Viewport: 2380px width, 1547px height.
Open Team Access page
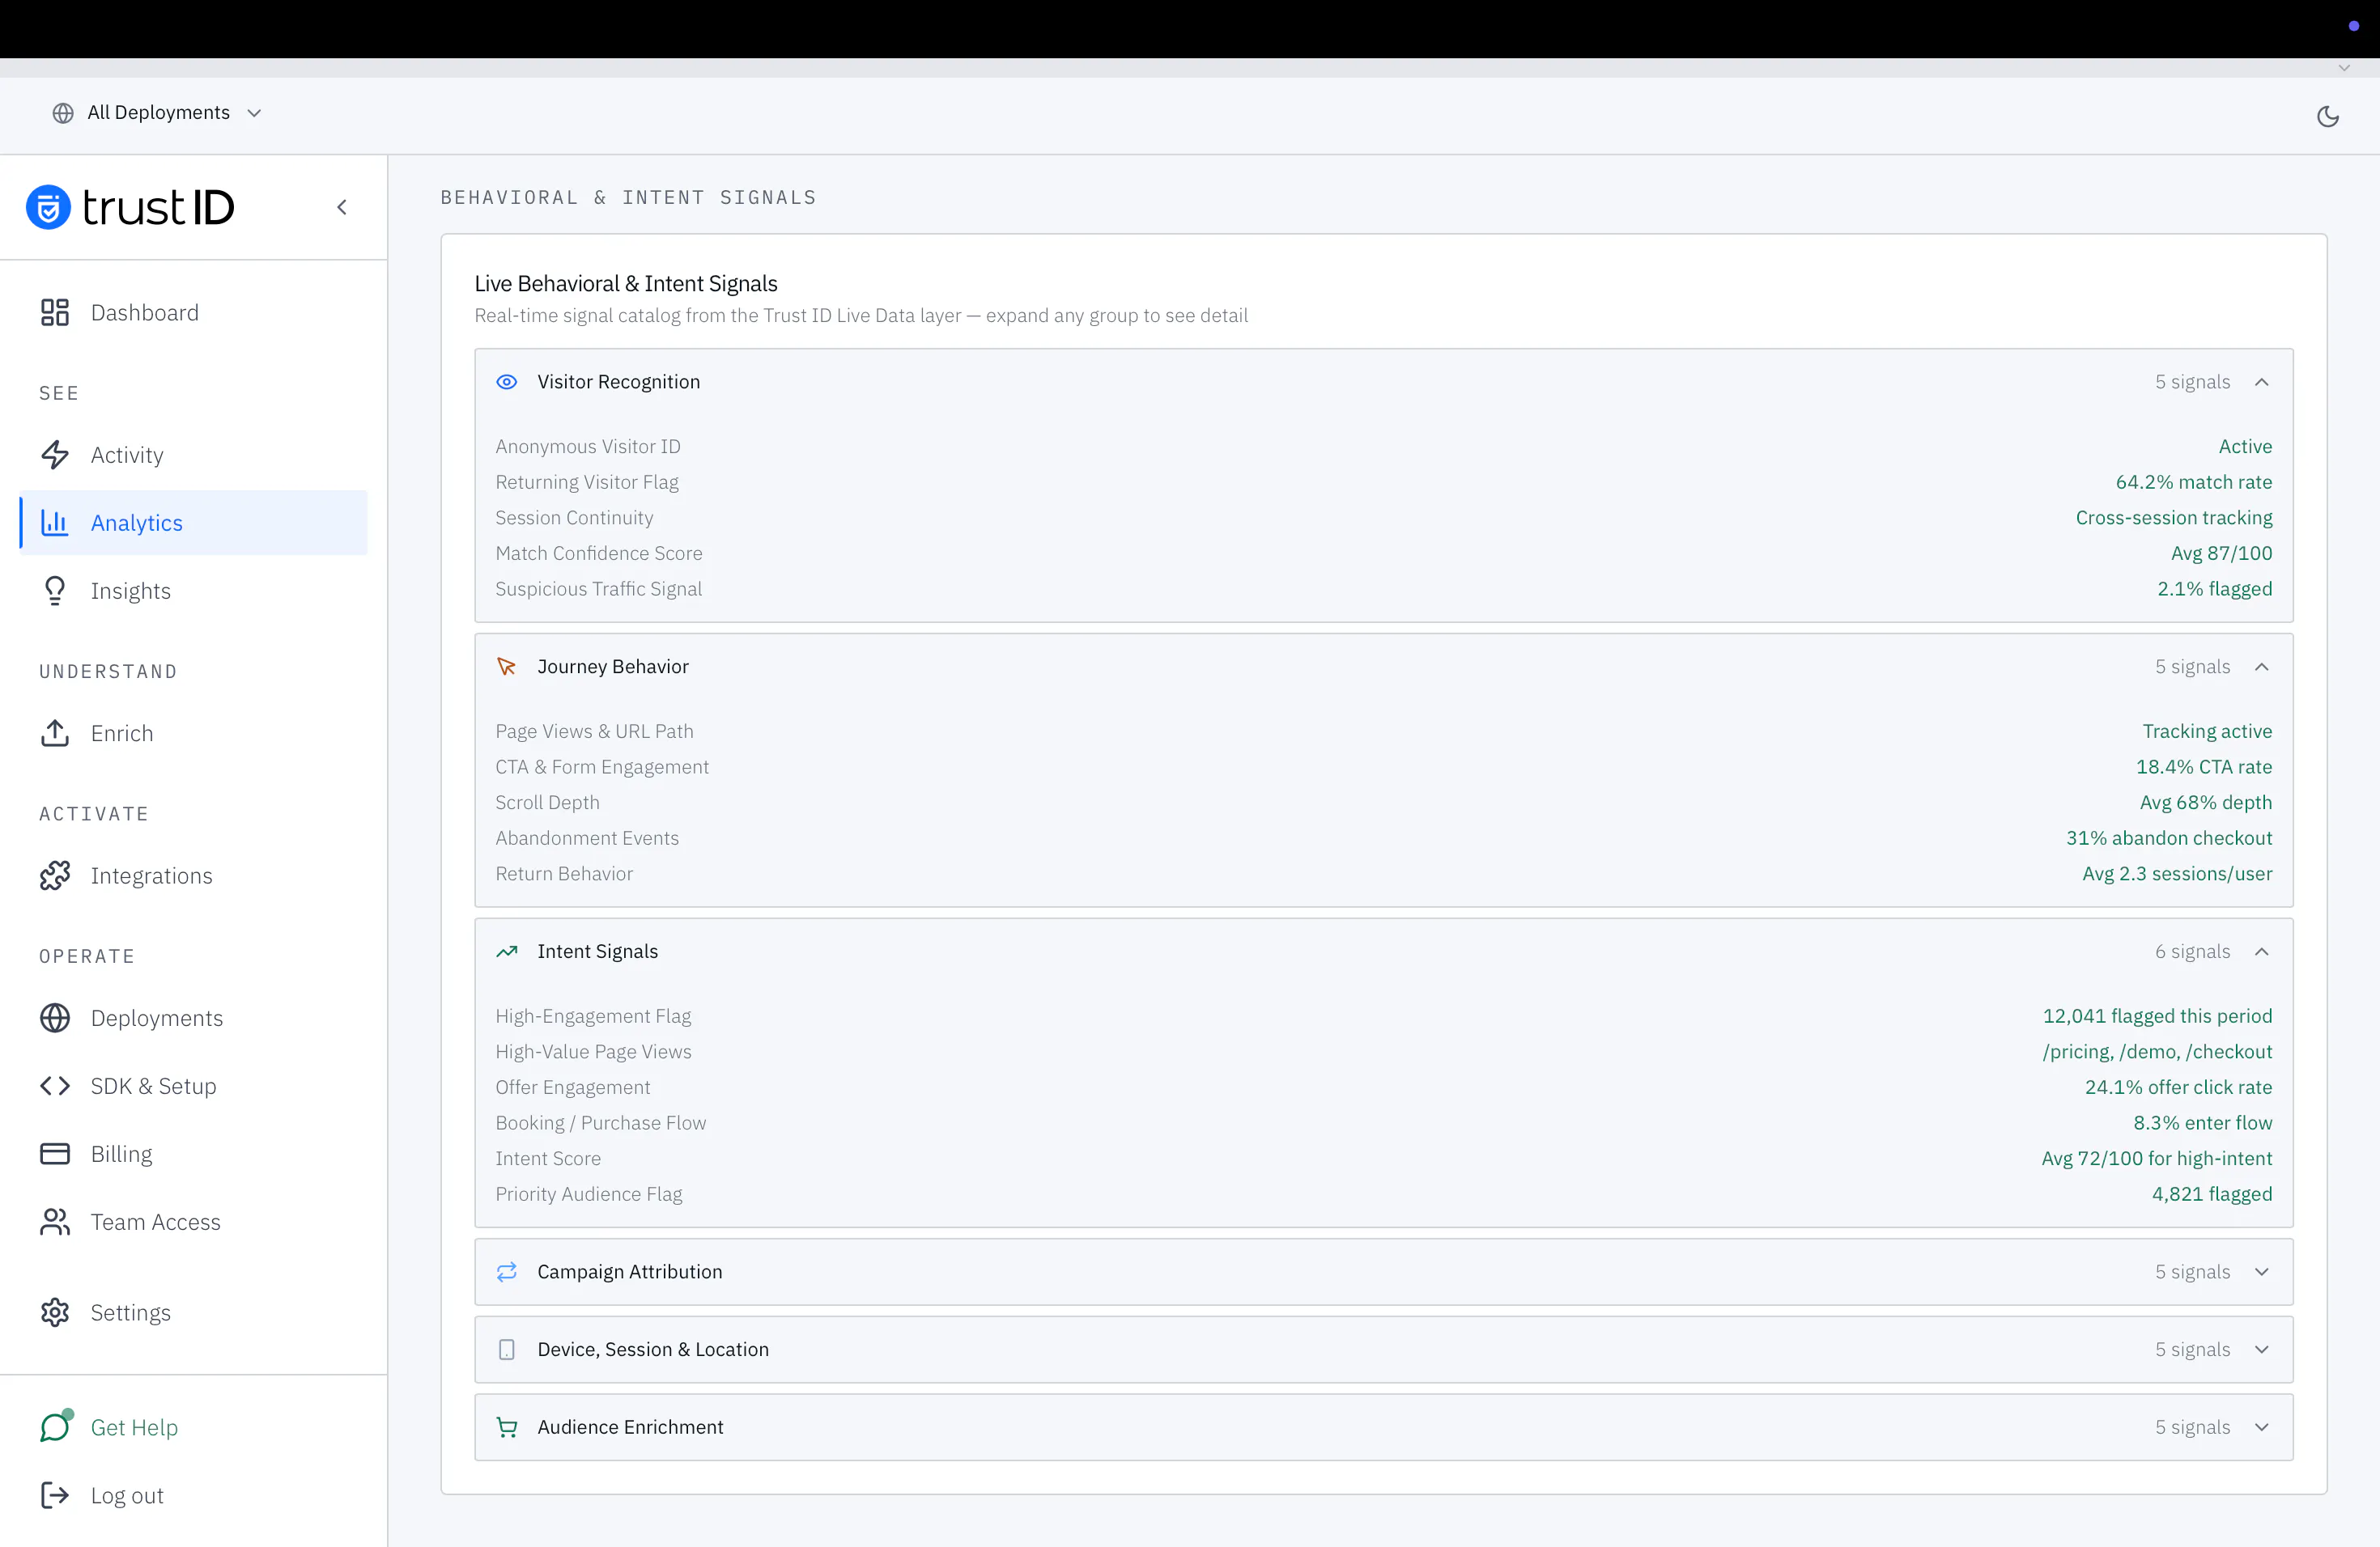click(x=193, y=1223)
